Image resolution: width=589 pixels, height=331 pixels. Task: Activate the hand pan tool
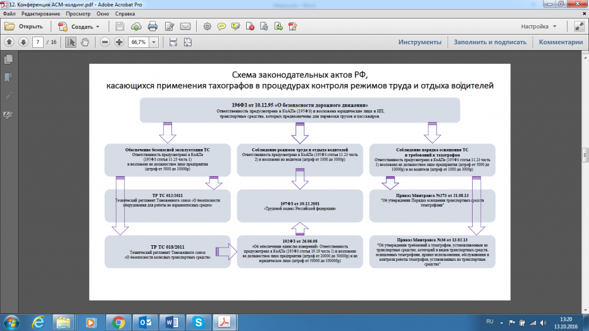(x=85, y=42)
